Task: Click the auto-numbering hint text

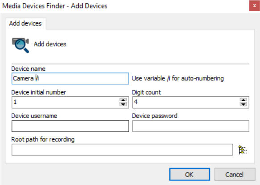Action: pyautogui.click(x=178, y=78)
